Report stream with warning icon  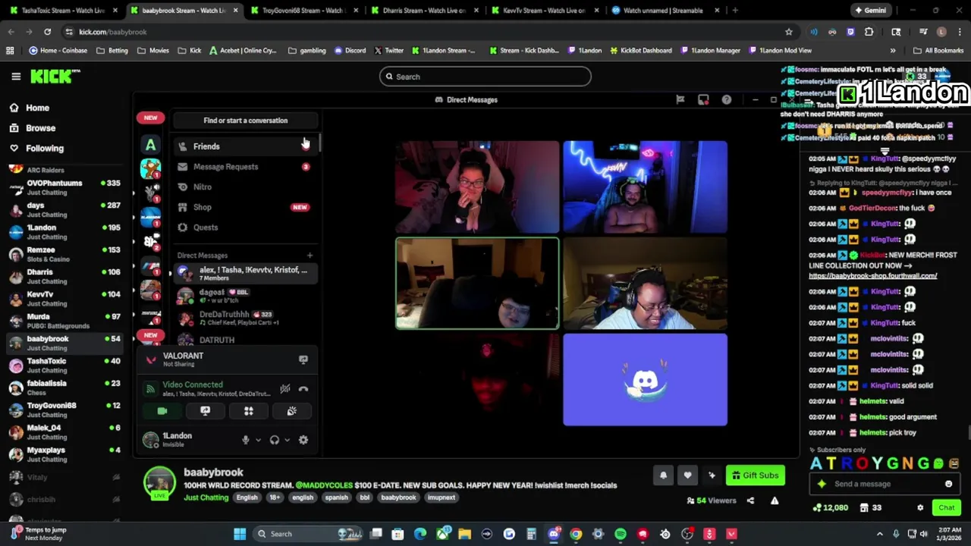(x=775, y=500)
